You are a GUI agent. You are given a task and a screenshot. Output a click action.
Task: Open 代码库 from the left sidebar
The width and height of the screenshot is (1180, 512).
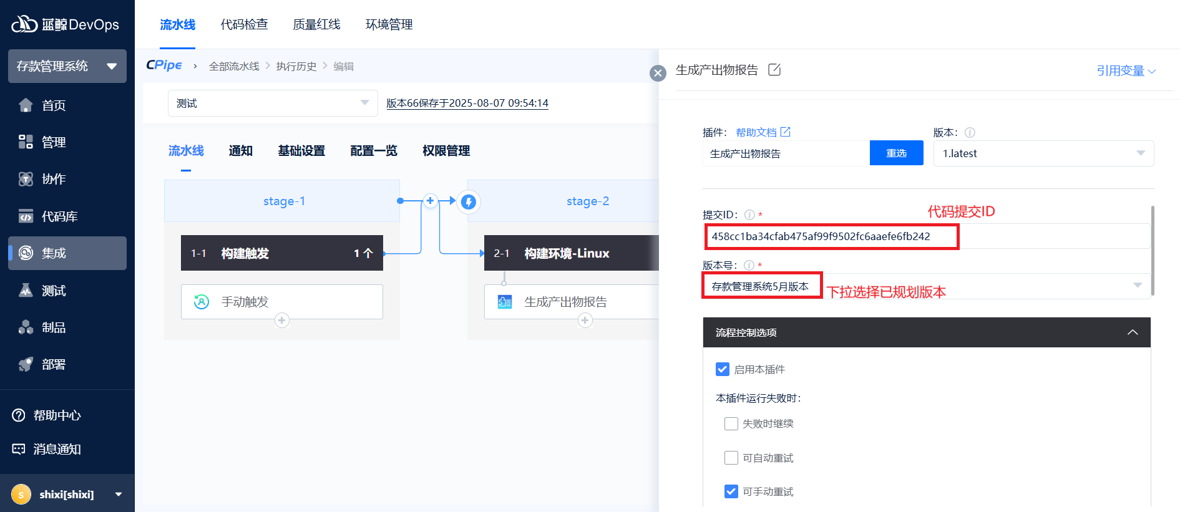[59, 216]
